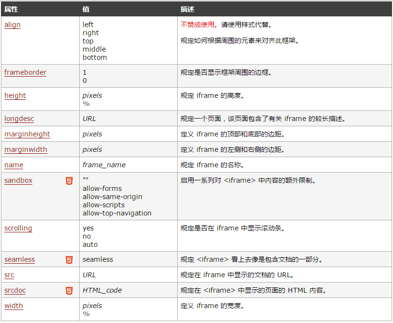Click the value 'allow-top-navigation'

pyautogui.click(x=117, y=213)
